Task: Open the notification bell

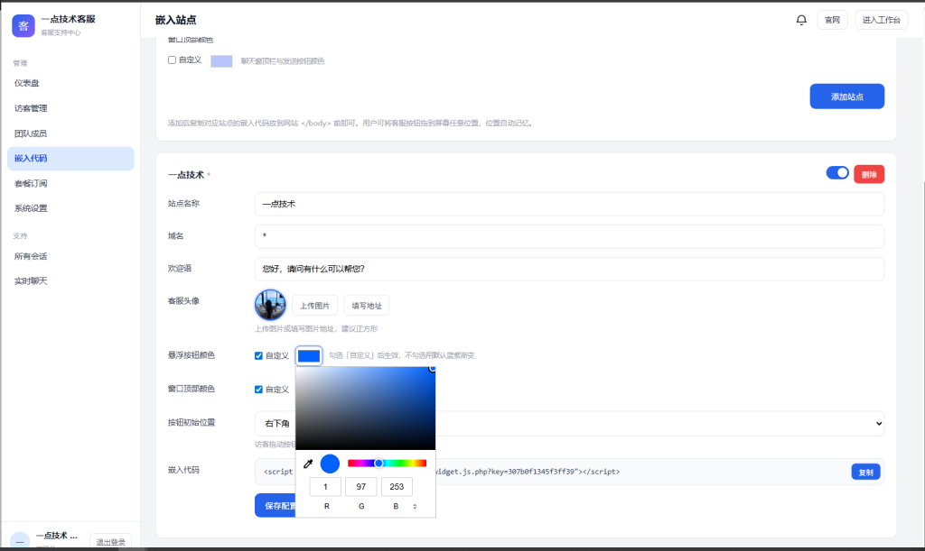Action: pos(801,20)
